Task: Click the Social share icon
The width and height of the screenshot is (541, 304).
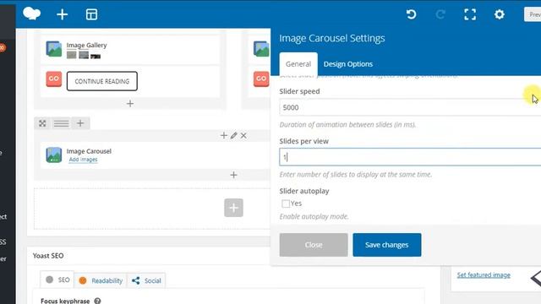Action: (x=135, y=280)
